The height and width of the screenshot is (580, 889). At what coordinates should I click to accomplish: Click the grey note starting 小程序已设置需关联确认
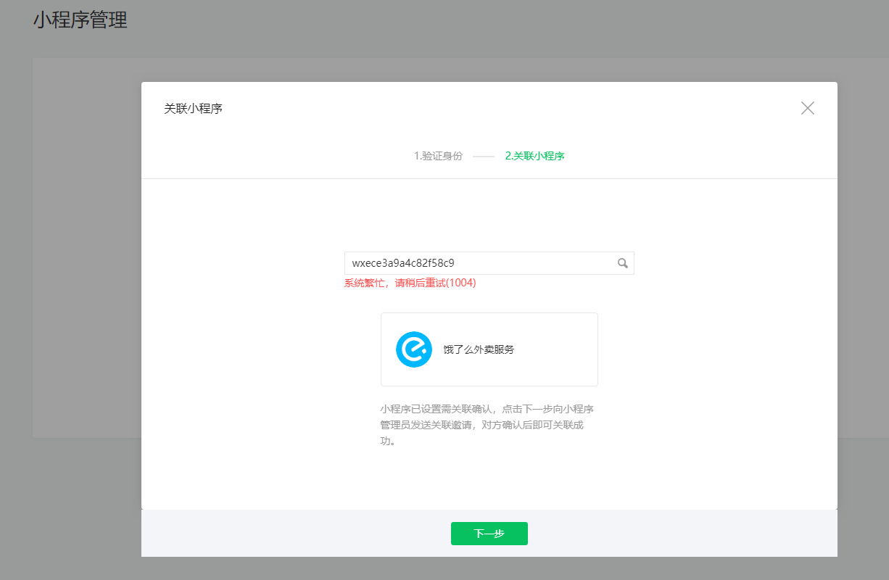[487, 424]
